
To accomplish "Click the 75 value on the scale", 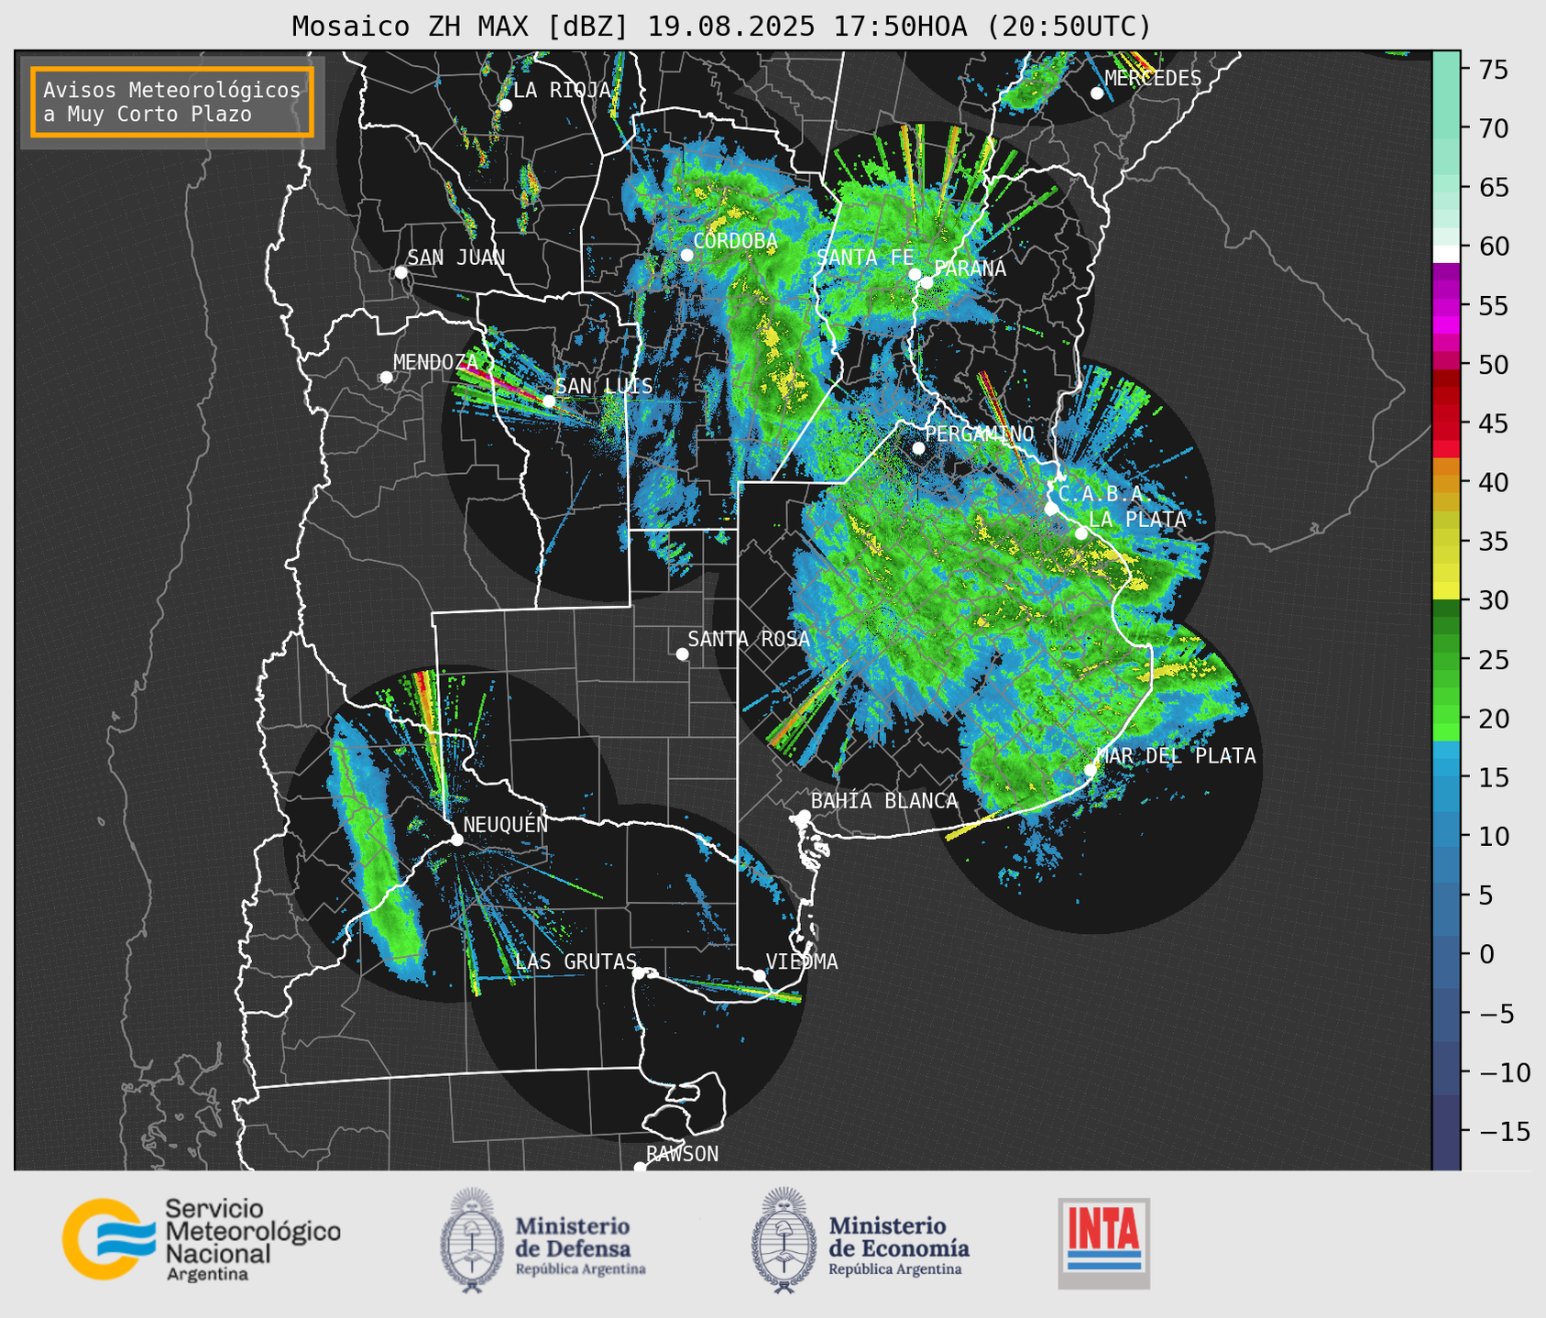I will click(1495, 70).
